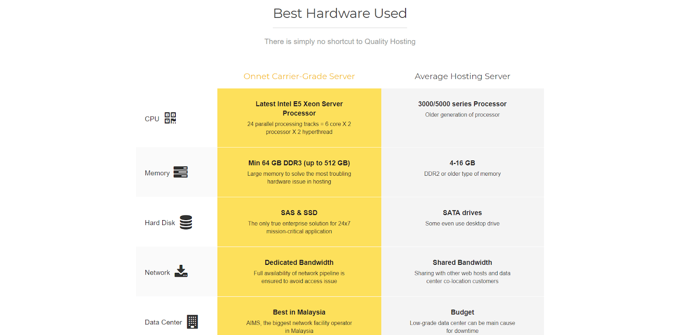This screenshot has height=335, width=676.
Task: Click the 'Budget' title
Action: (462, 312)
